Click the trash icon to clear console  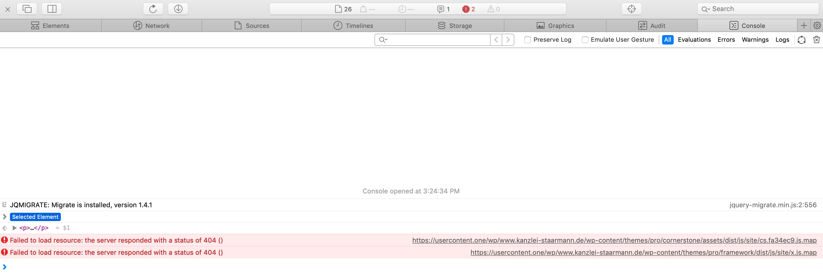point(816,40)
